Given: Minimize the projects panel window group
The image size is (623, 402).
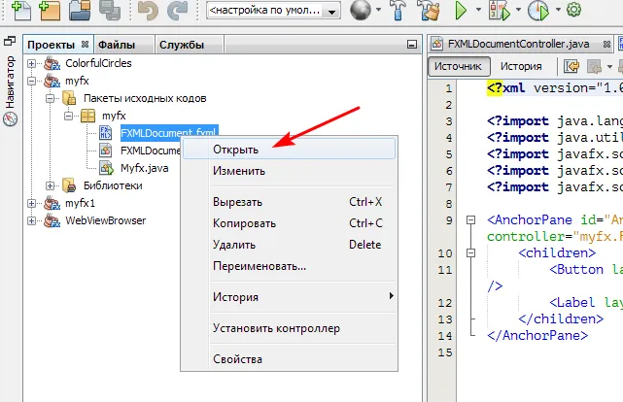Looking at the screenshot, I should coord(412,45).
